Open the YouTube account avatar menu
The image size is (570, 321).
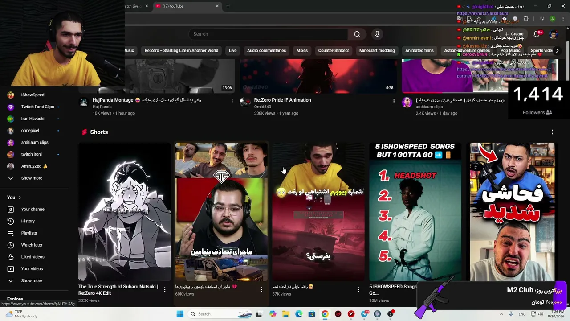[554, 34]
